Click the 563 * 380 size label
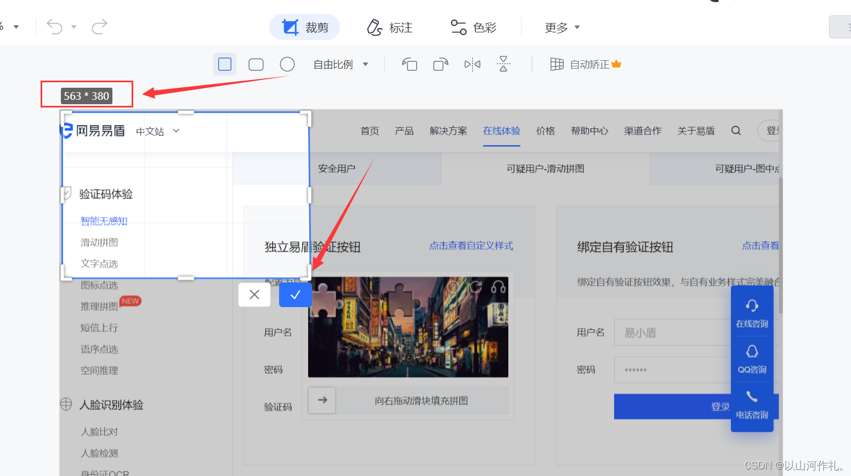 tap(87, 96)
